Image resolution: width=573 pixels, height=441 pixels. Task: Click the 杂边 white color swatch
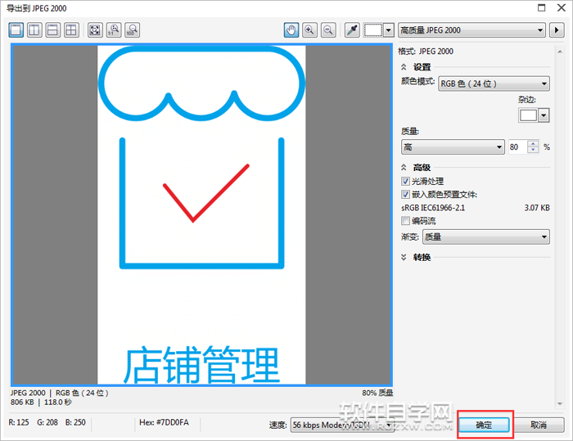528,115
